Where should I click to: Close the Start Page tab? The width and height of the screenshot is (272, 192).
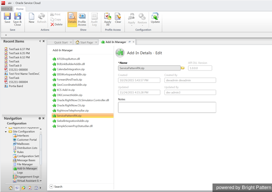pos(96,42)
